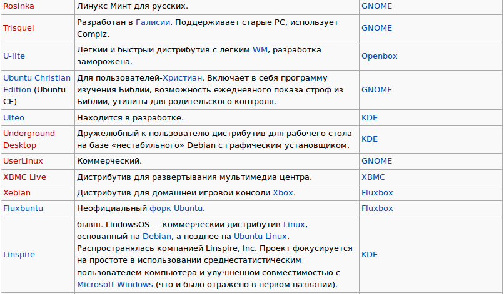The width and height of the screenshot is (504, 294).
Task: Click the Xebian link
Action: [x=17, y=193]
